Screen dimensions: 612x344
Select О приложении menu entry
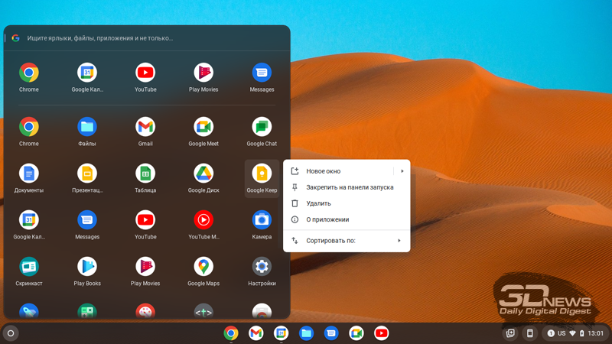(x=327, y=219)
